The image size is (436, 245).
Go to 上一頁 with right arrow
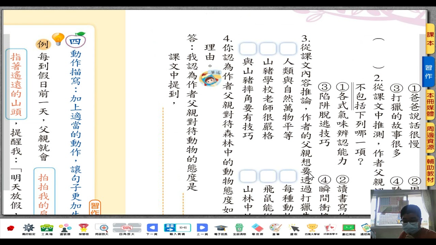[x=202, y=229]
